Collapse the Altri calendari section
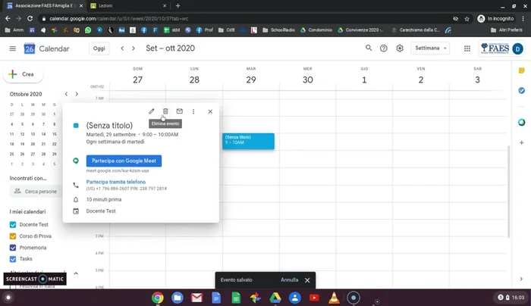 [x=76, y=273]
